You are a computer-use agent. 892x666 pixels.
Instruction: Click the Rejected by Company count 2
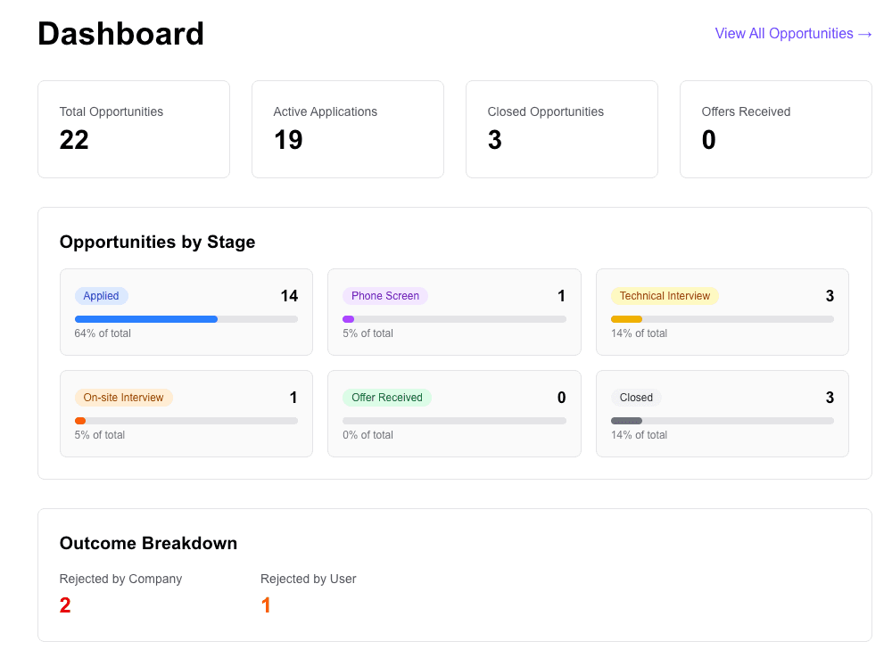64,604
